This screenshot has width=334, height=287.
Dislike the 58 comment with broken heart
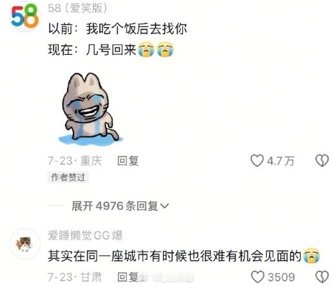pyautogui.click(x=322, y=161)
